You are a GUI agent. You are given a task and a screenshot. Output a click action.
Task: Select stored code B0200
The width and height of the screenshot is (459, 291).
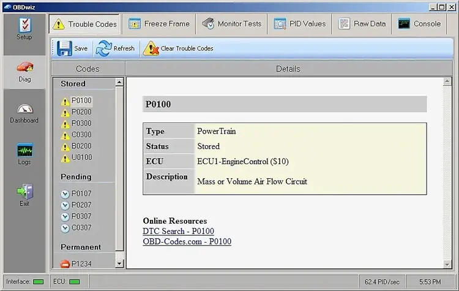tap(81, 146)
